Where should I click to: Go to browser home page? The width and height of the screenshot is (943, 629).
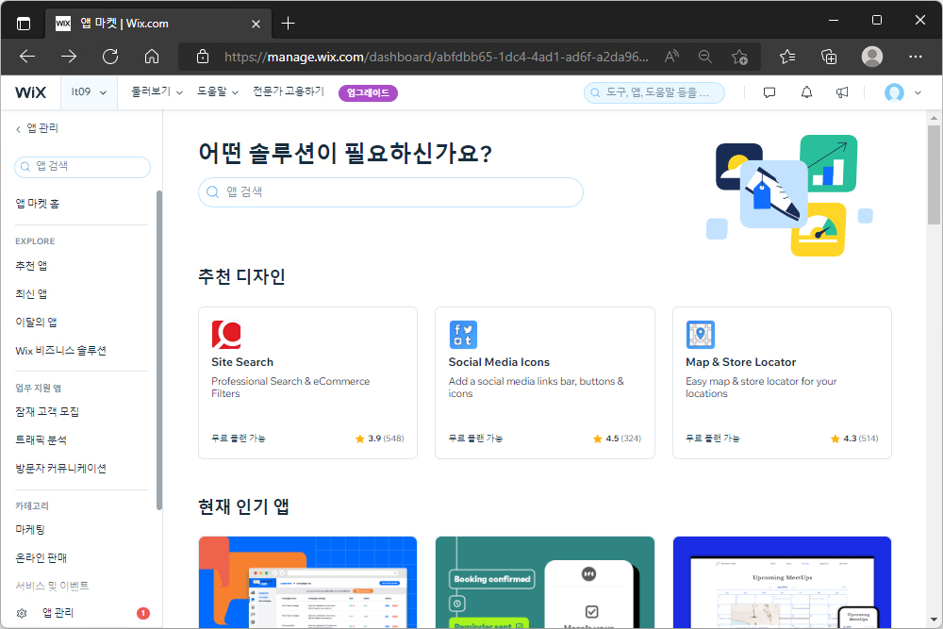pyautogui.click(x=152, y=57)
